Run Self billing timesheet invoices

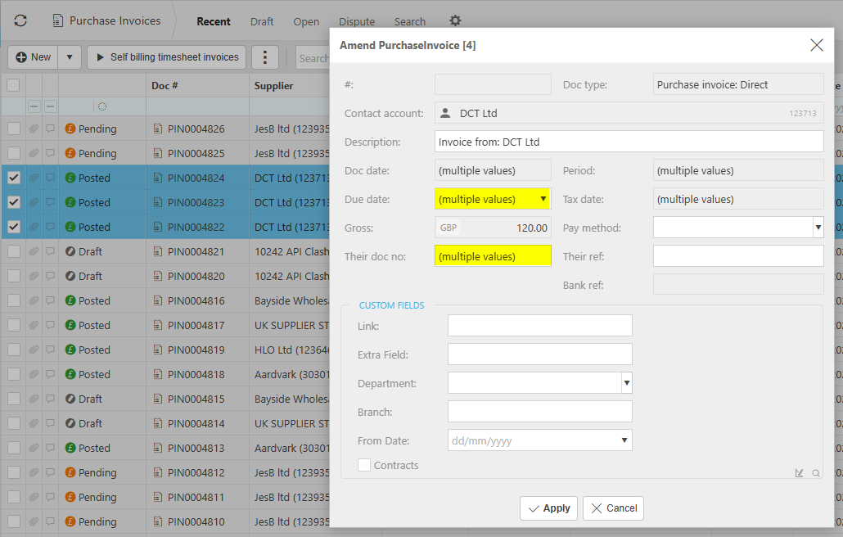[166, 57]
